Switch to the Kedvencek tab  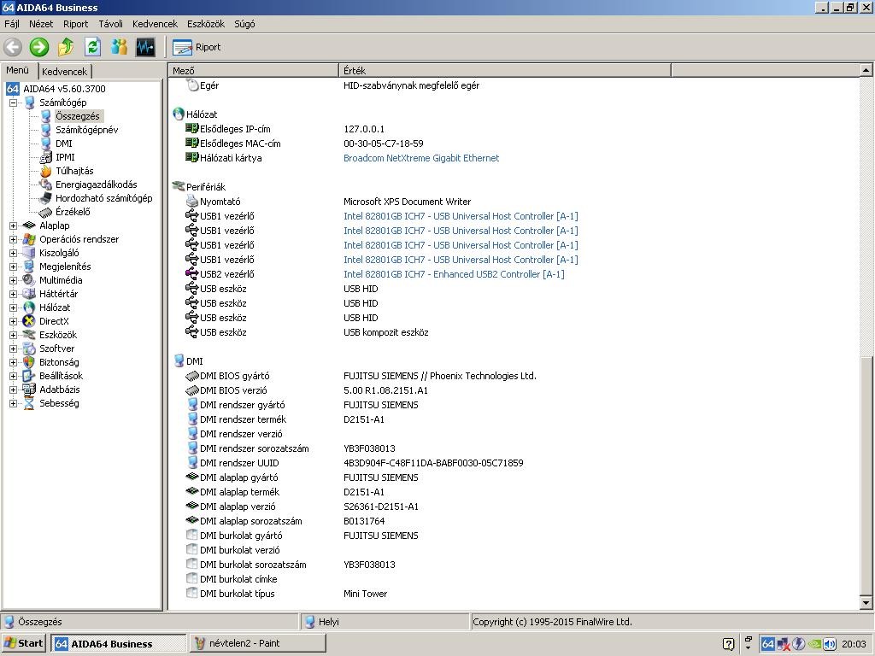(64, 72)
